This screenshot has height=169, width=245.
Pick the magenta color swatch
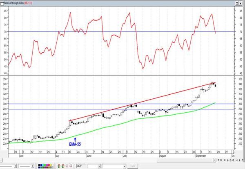pos(47,165)
